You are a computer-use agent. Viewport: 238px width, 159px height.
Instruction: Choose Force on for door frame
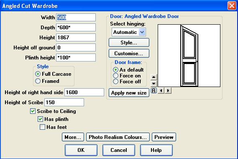point(115,76)
